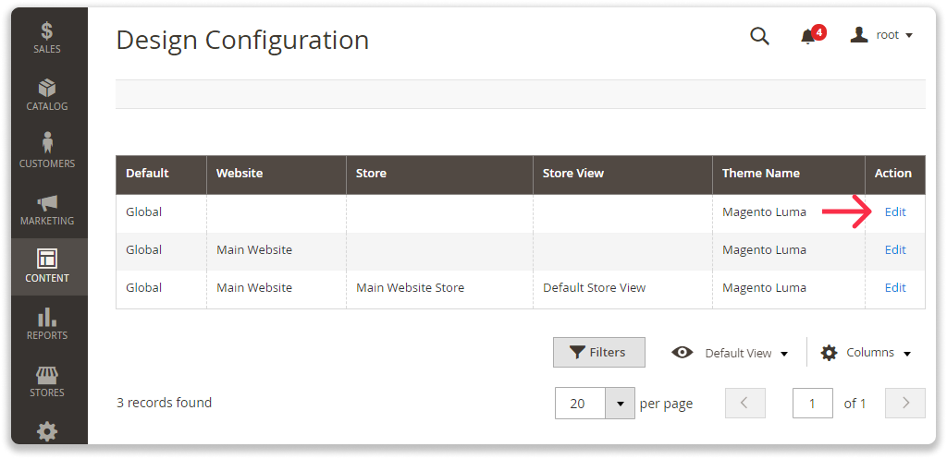Click the Filters button
The width and height of the screenshot is (947, 459).
(x=598, y=352)
